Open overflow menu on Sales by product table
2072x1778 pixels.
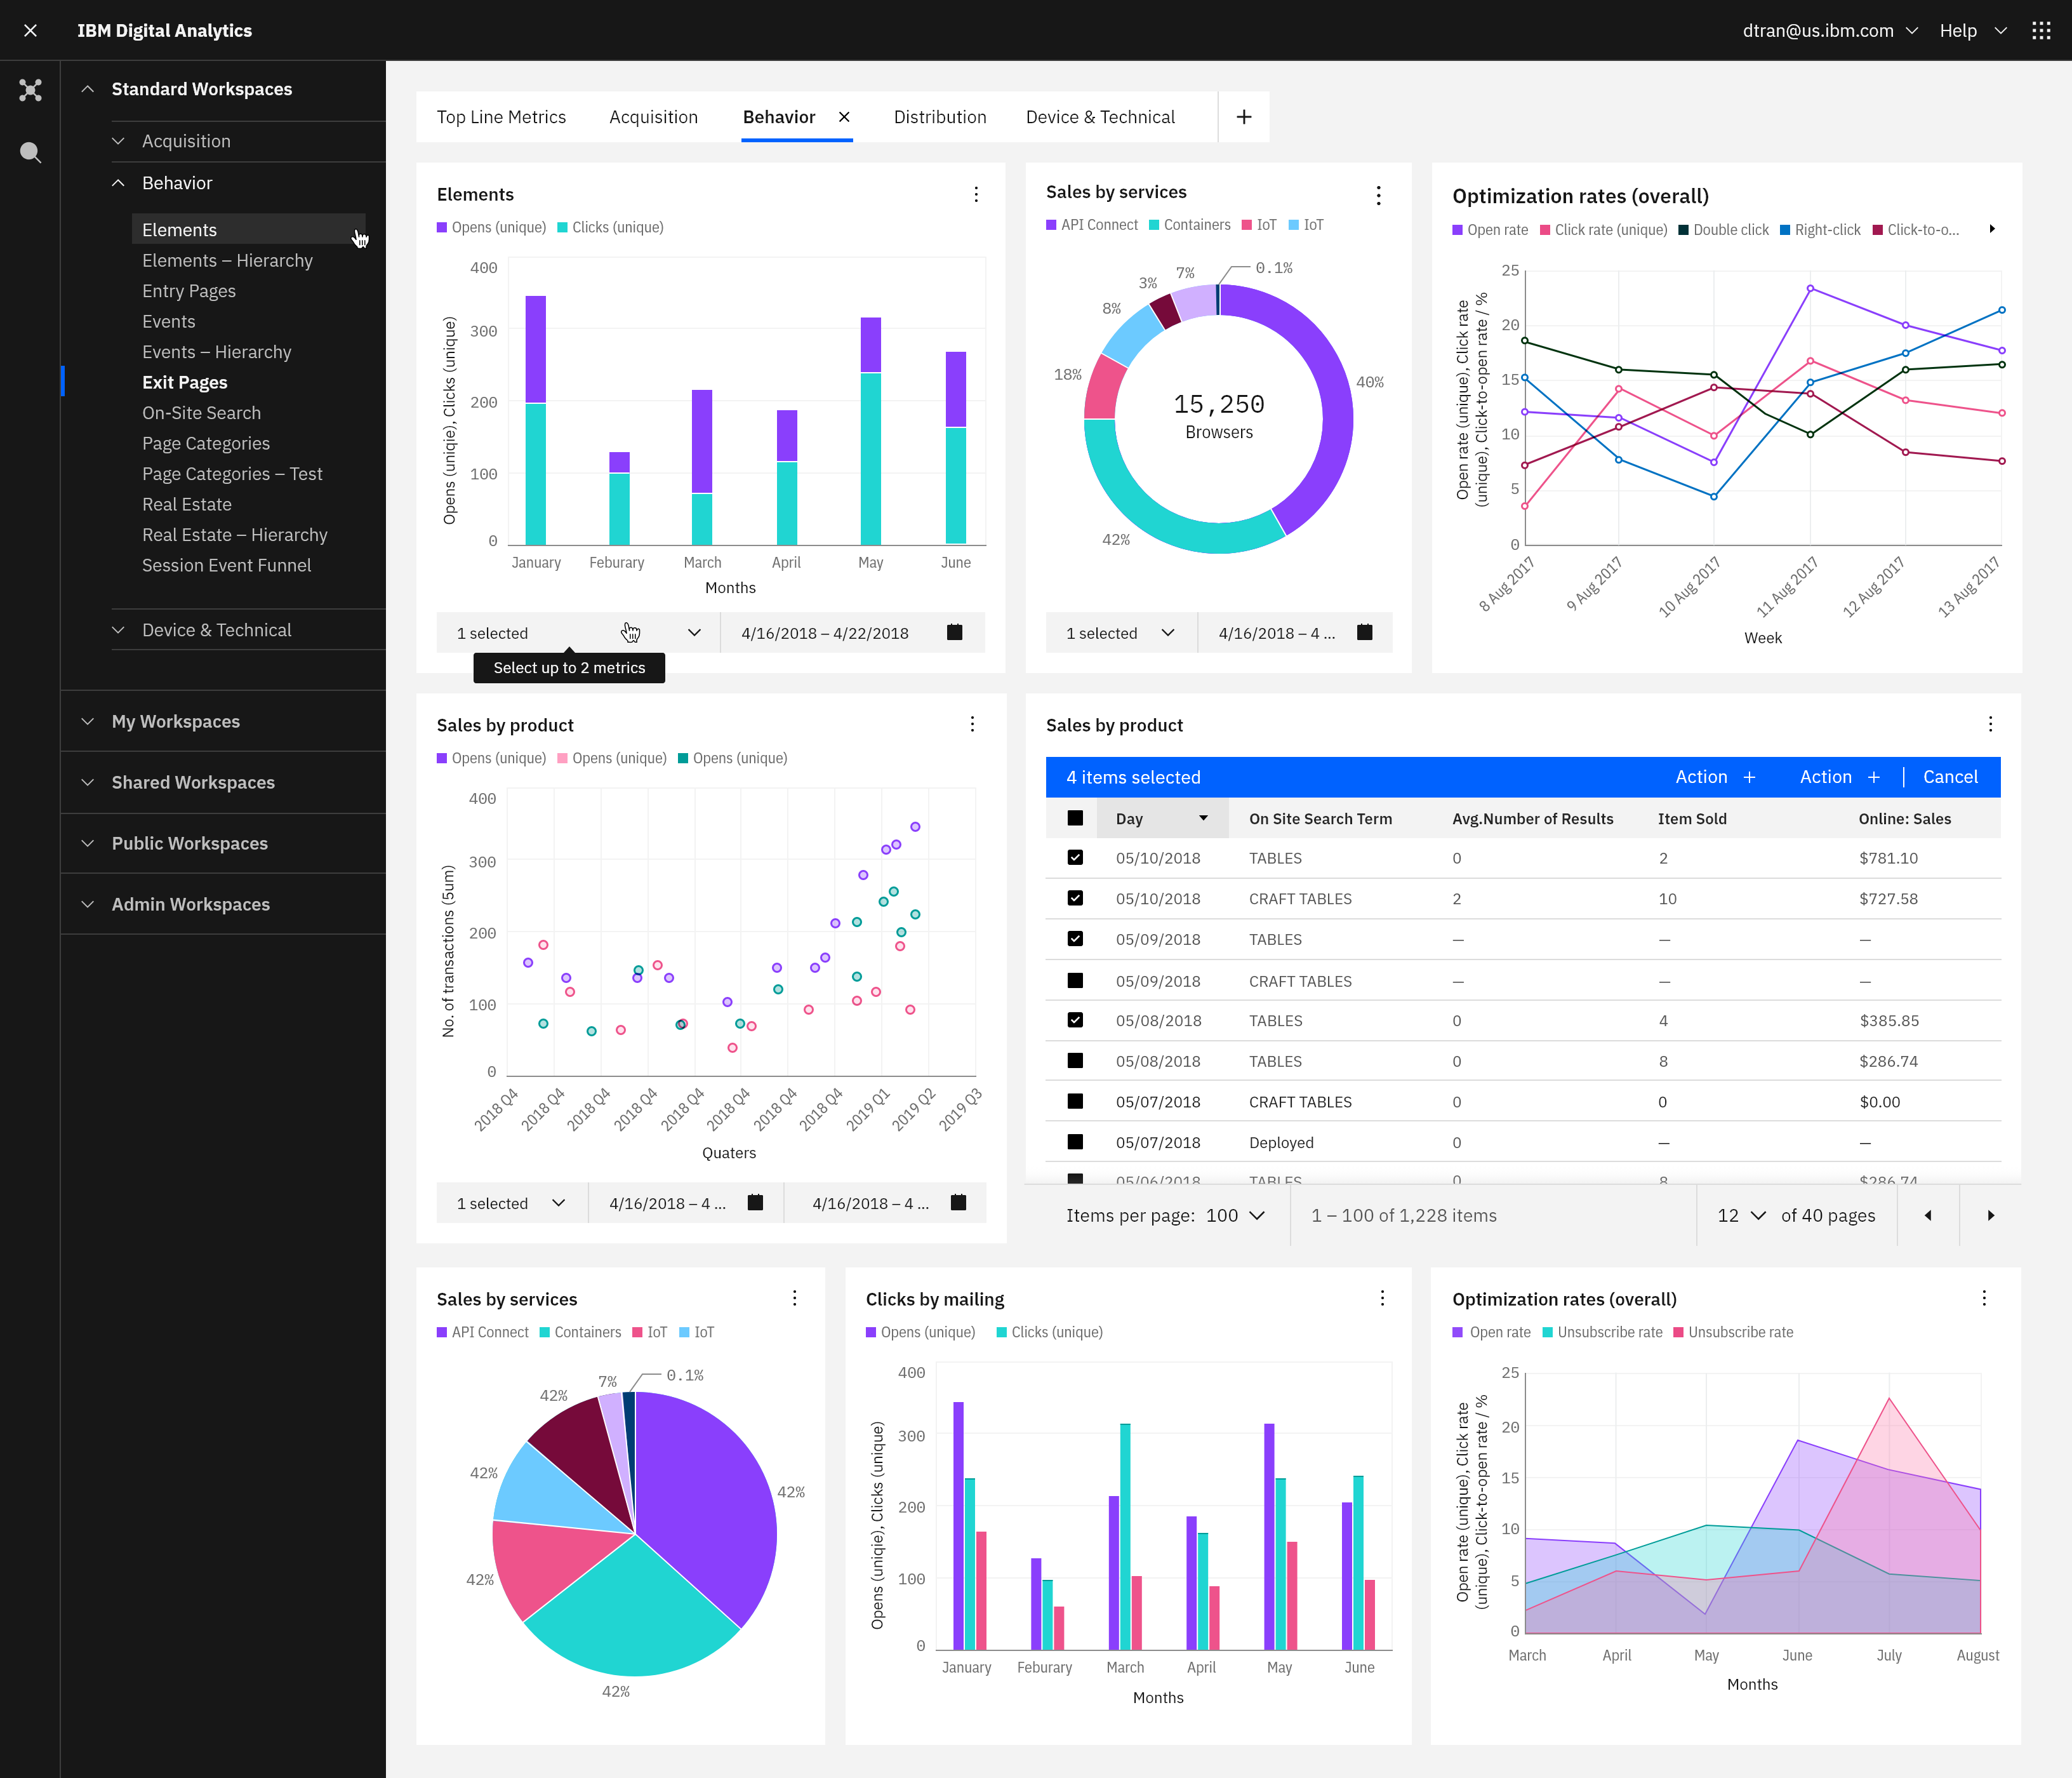1990,723
